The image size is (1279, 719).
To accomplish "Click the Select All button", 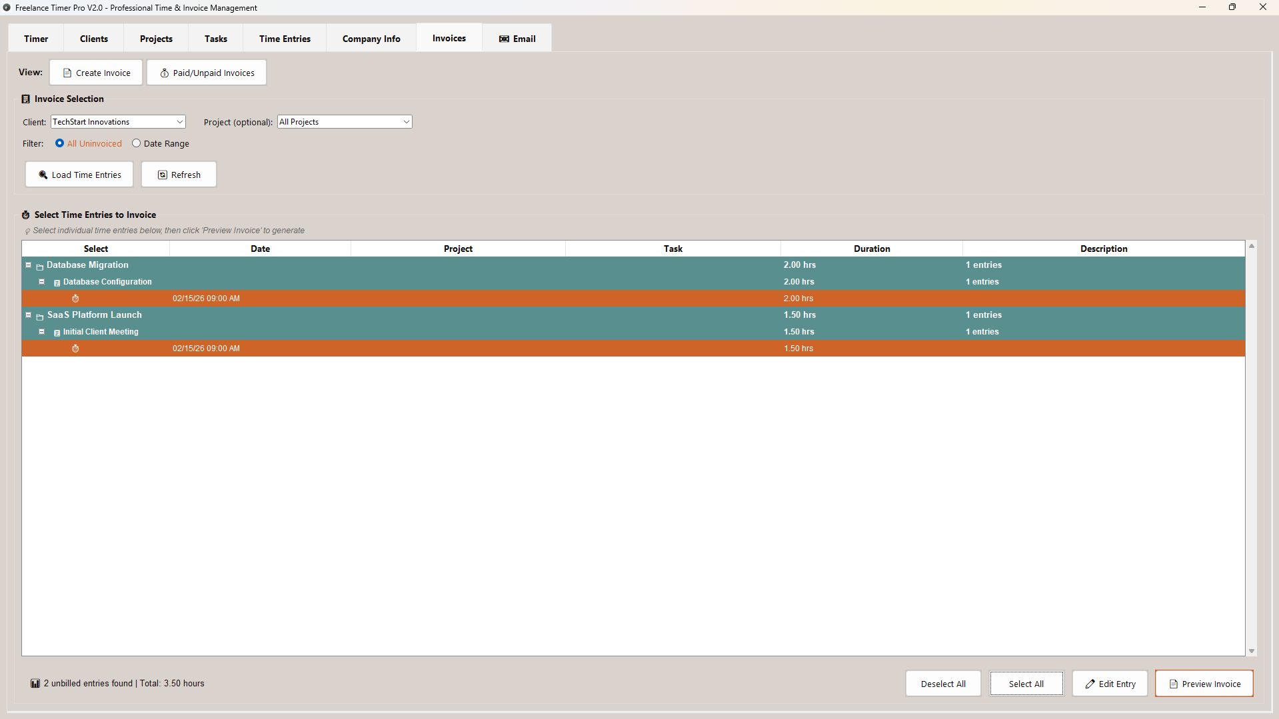I will tap(1026, 683).
